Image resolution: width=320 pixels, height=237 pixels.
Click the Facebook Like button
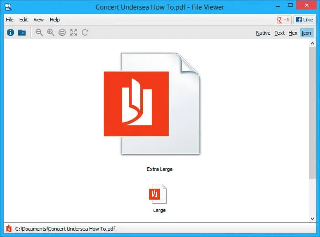(x=304, y=20)
